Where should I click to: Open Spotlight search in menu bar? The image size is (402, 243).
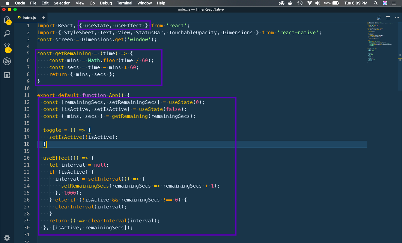tap(376, 3)
